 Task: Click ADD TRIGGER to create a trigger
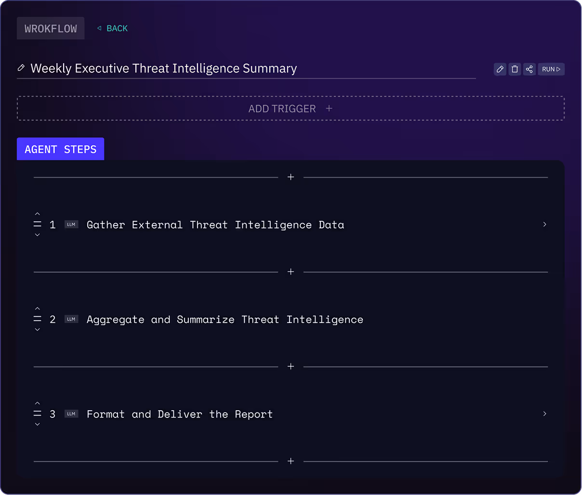click(x=291, y=108)
